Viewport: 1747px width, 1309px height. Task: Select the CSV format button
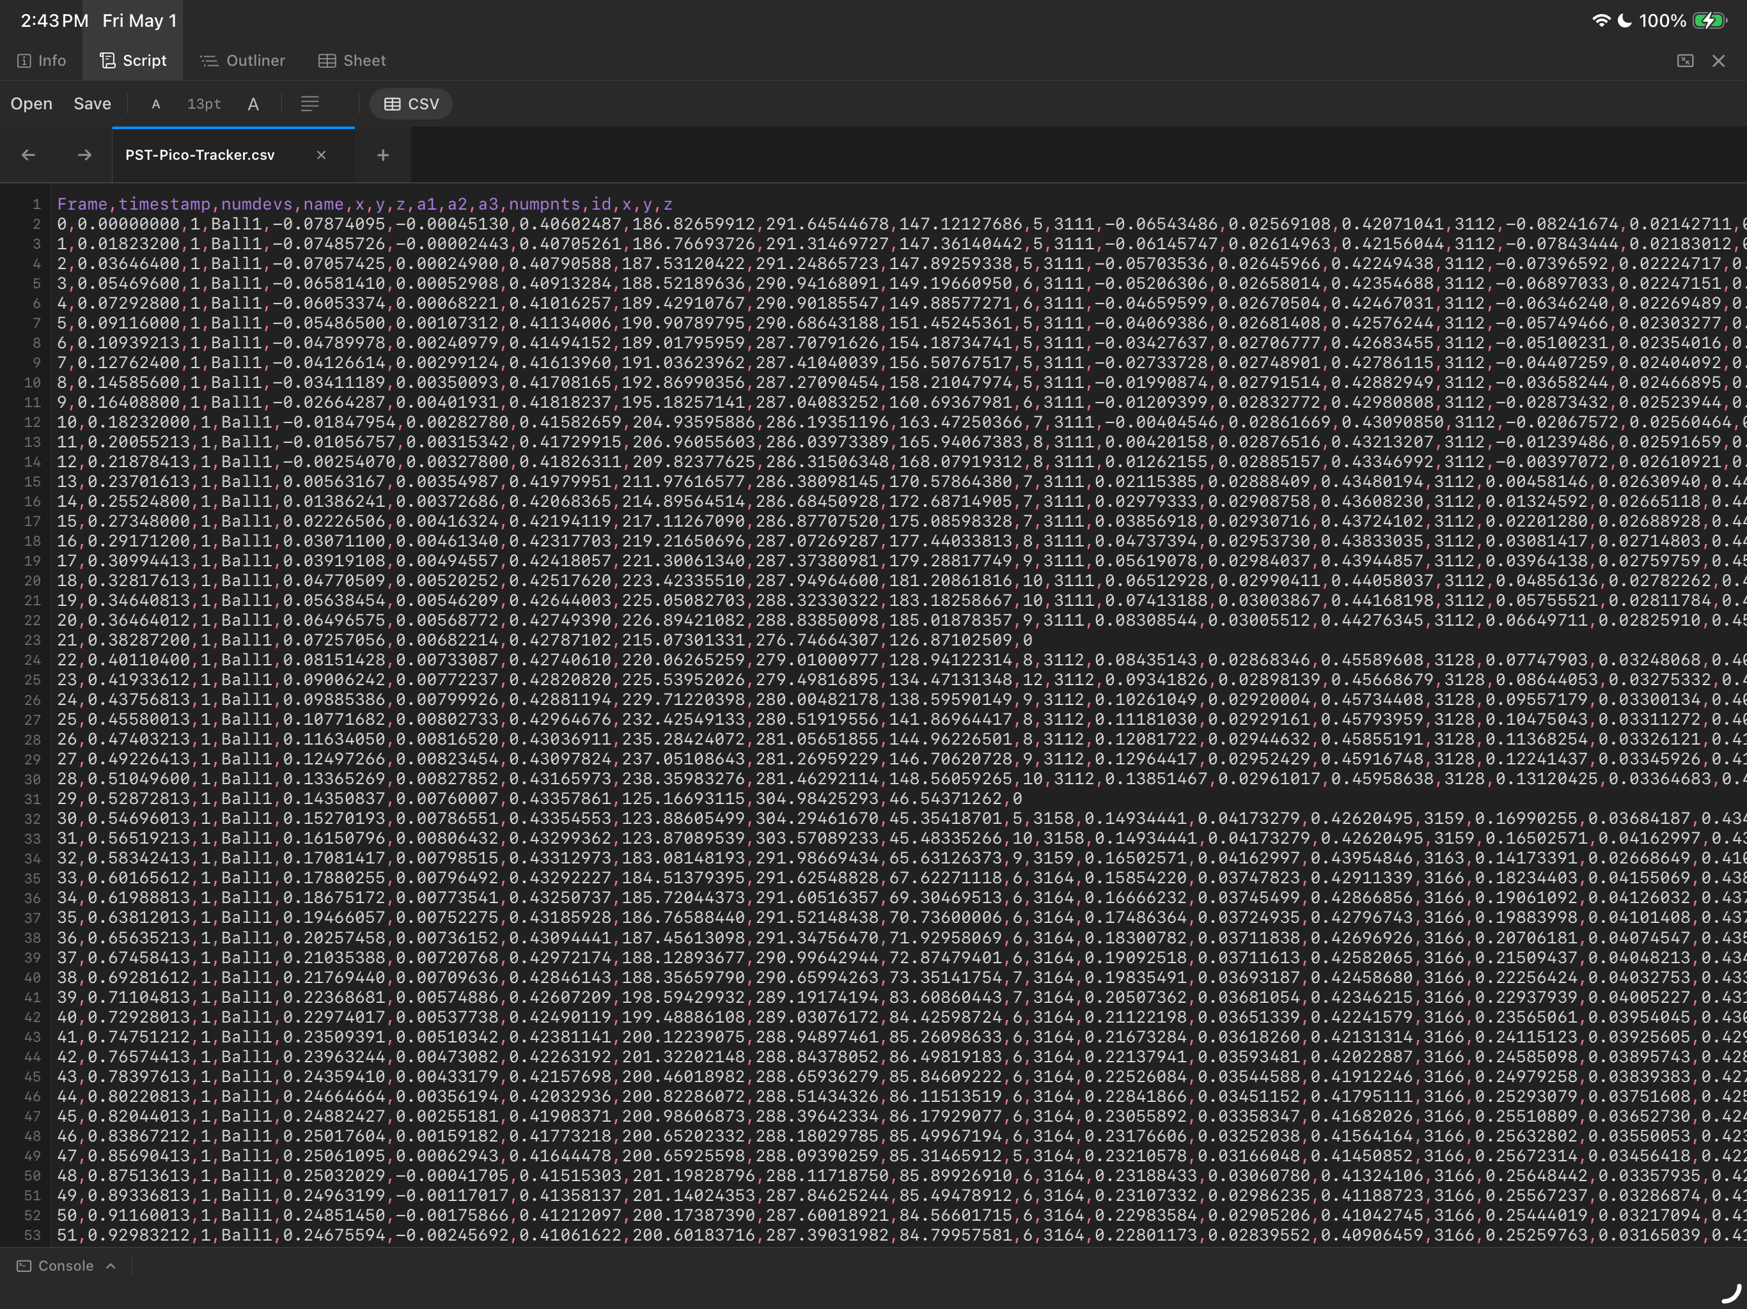[411, 104]
